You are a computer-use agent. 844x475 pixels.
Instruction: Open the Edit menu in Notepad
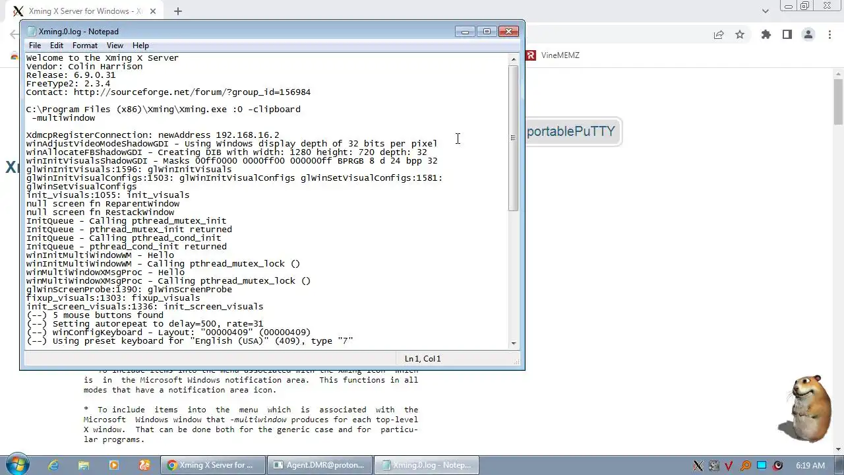click(57, 46)
